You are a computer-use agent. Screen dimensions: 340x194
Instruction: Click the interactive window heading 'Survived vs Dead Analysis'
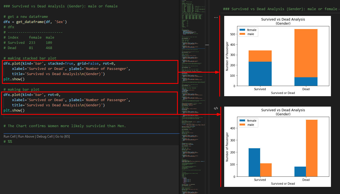280,9
